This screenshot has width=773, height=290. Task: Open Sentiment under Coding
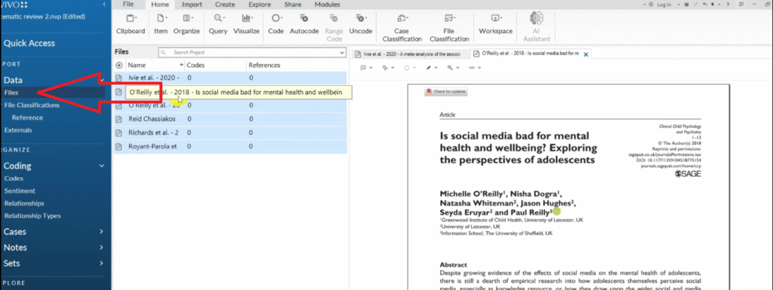[x=20, y=191]
